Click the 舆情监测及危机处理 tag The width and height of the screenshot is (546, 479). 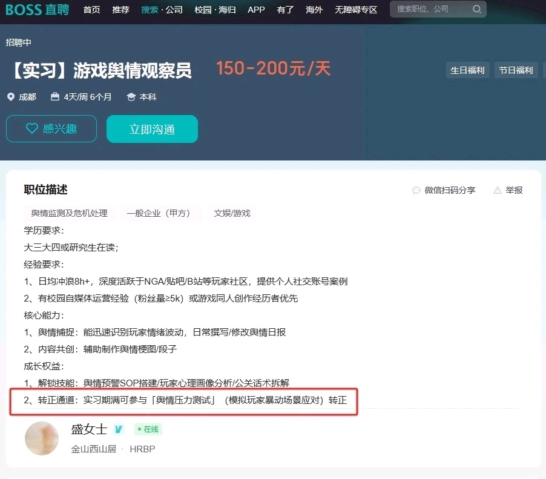tap(69, 213)
